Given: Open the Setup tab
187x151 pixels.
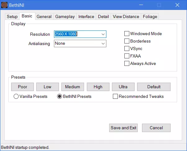Looking at the screenshot, I should pyautogui.click(x=12, y=16).
